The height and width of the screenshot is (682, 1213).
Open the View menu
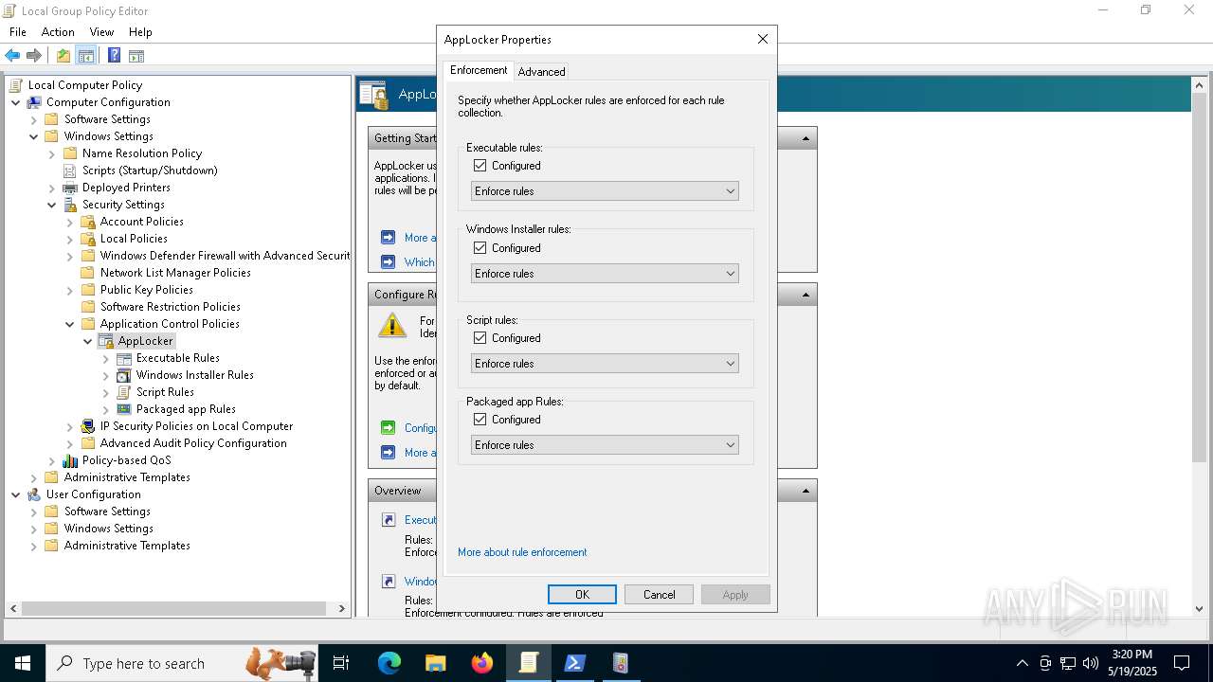(x=101, y=31)
